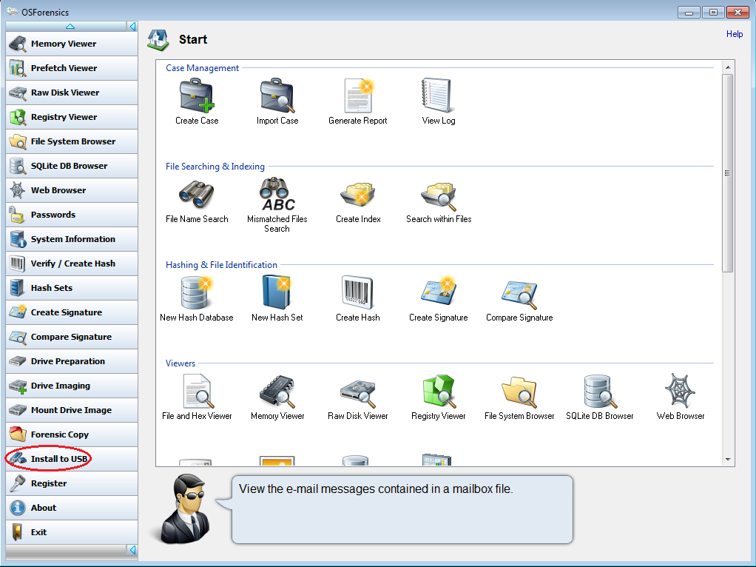Click the scroll down arrow of start panel
Image resolution: width=756 pixels, height=567 pixels.
728,460
